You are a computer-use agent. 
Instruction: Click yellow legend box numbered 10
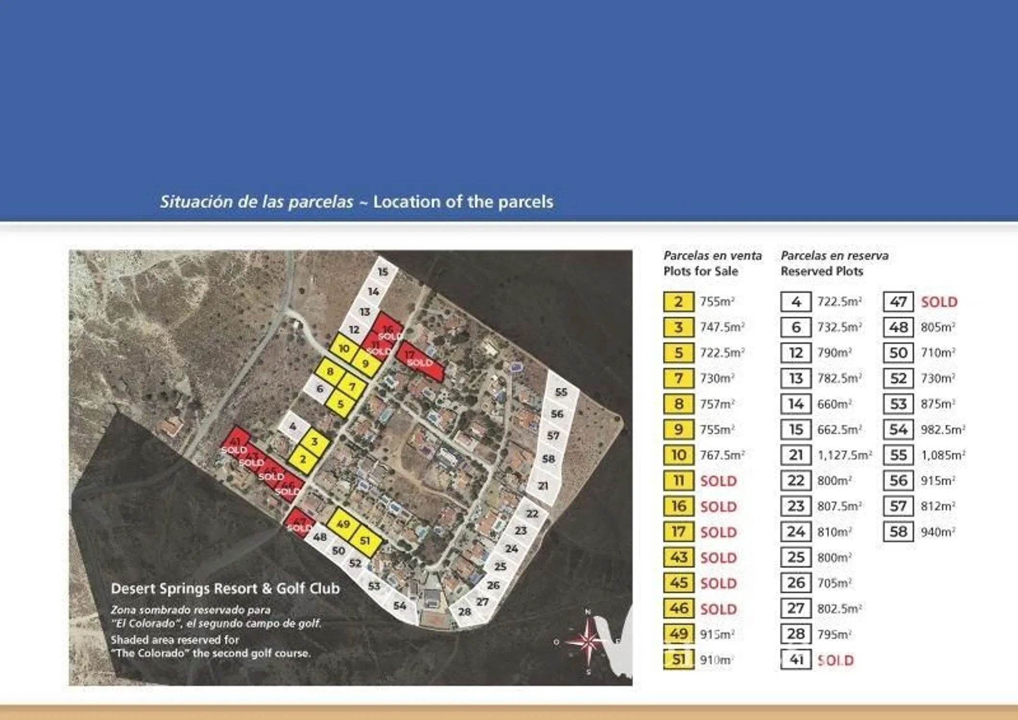pos(679,455)
